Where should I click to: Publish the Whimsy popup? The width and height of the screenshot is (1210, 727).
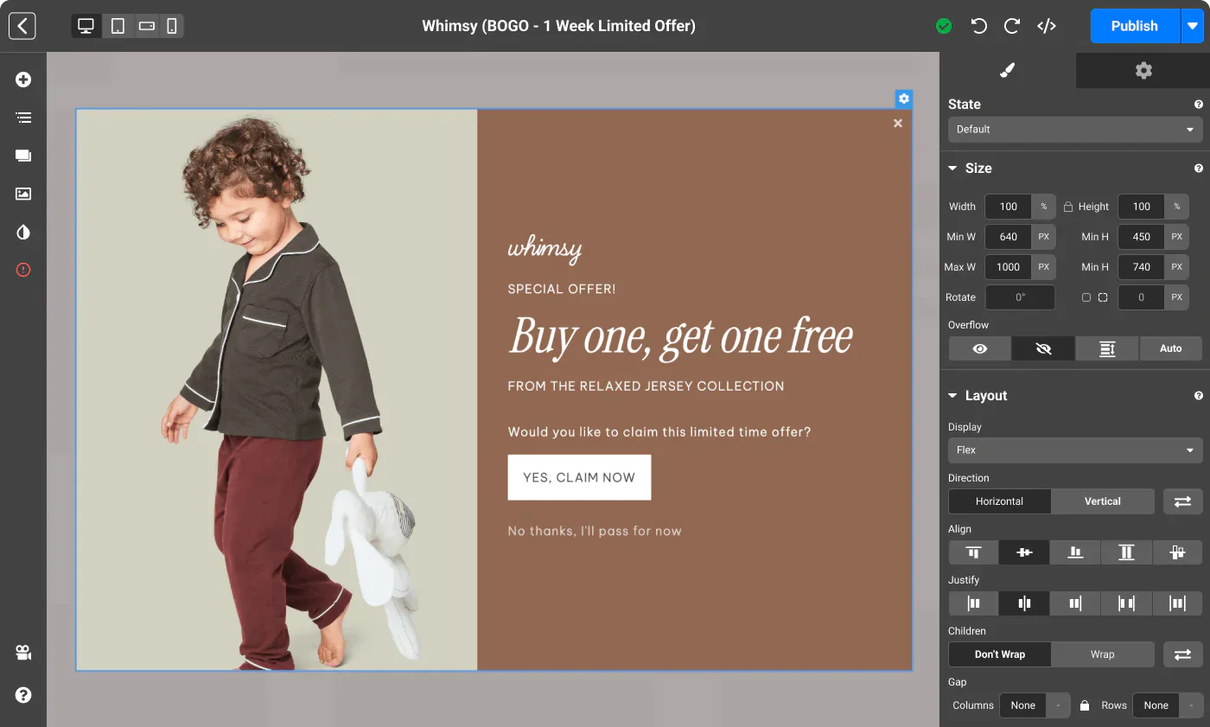[x=1134, y=26]
